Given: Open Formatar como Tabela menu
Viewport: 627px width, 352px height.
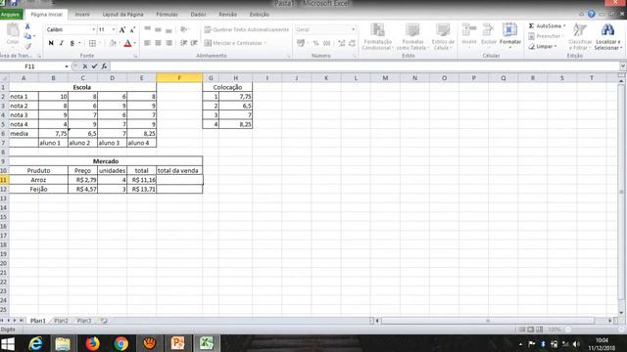Looking at the screenshot, I should 412,37.
